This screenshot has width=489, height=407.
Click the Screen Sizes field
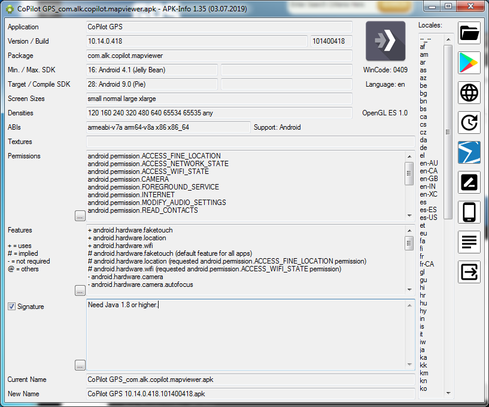(x=219, y=99)
